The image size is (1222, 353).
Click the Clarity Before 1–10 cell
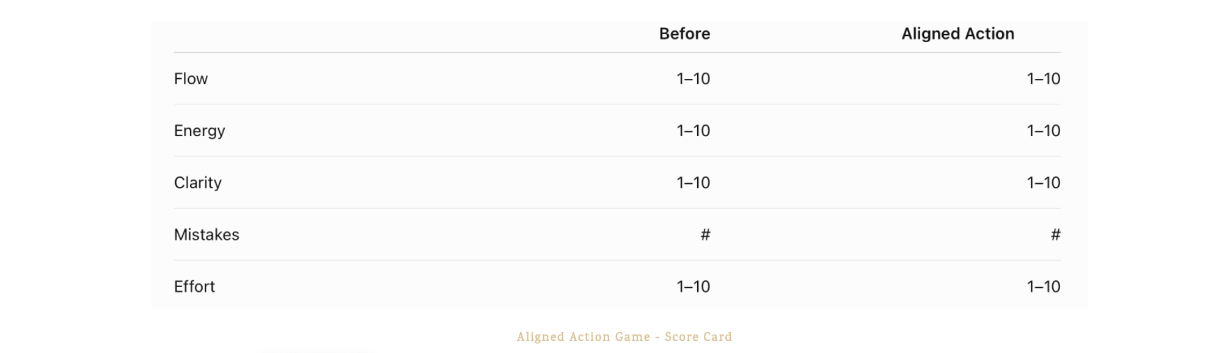pos(693,183)
